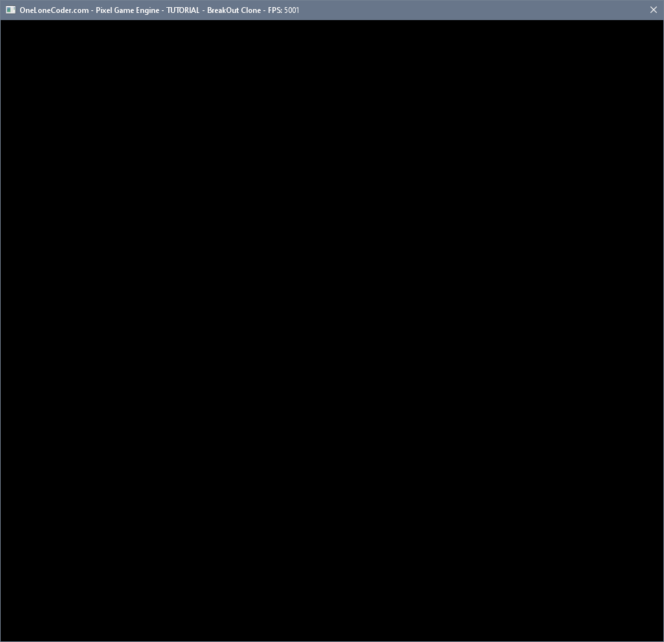
Task: Focus the black game canvas at its center
Action: (x=332, y=330)
